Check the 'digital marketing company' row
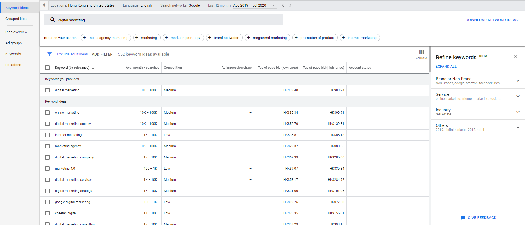 pyautogui.click(x=47, y=157)
